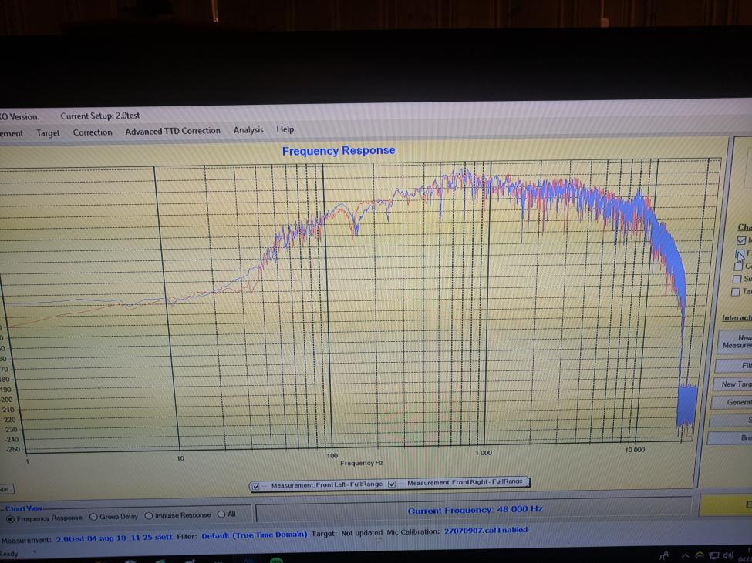752x563 pixels.
Task: Open the Advanced TTD Correction menu
Action: pos(173,131)
